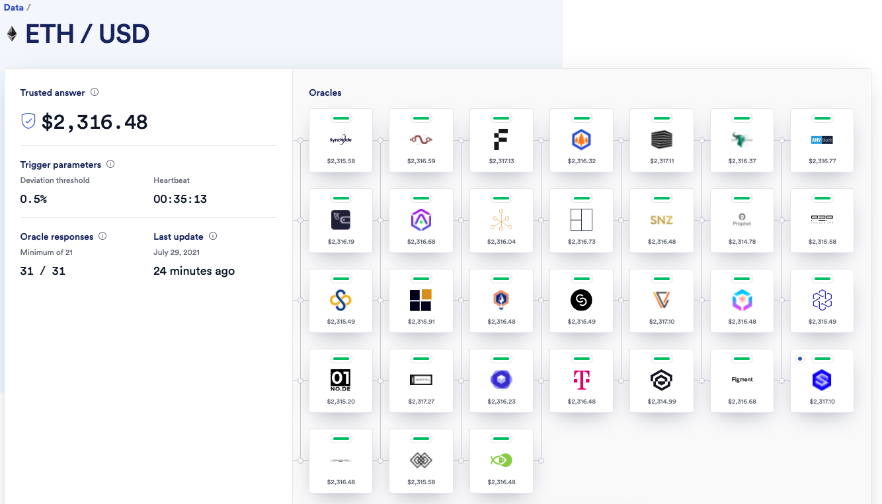Click the '24 minutes ago' text
Screen dimensions: 882x504
[194, 271]
